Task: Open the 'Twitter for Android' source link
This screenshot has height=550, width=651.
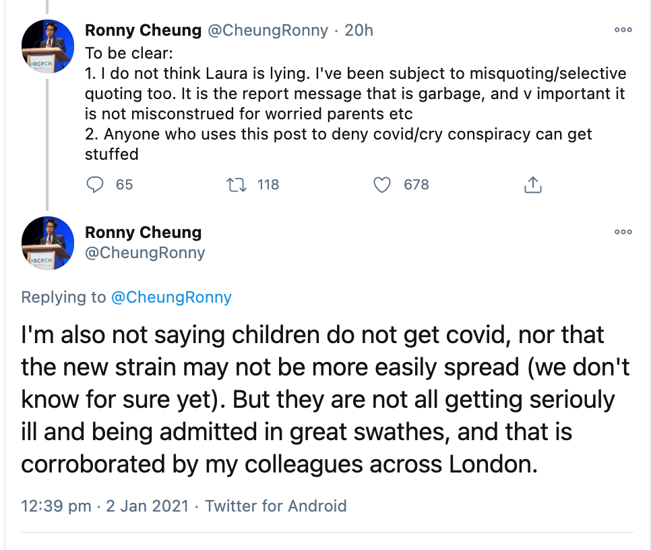Action: coord(276,506)
